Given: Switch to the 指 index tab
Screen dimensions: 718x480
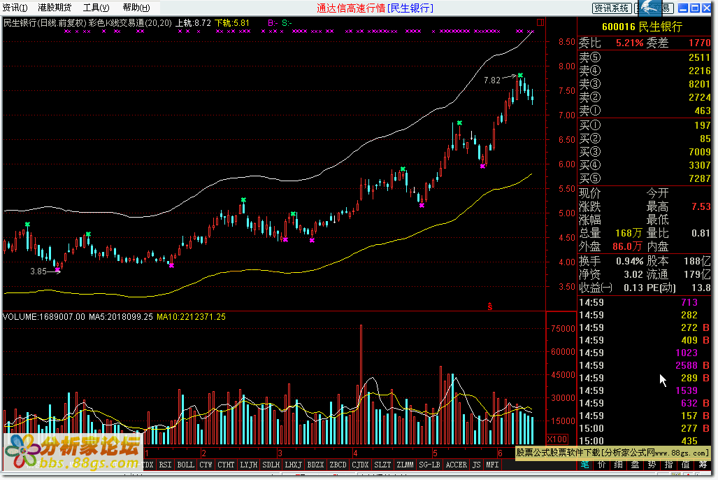Looking at the screenshot, I should [668, 465].
